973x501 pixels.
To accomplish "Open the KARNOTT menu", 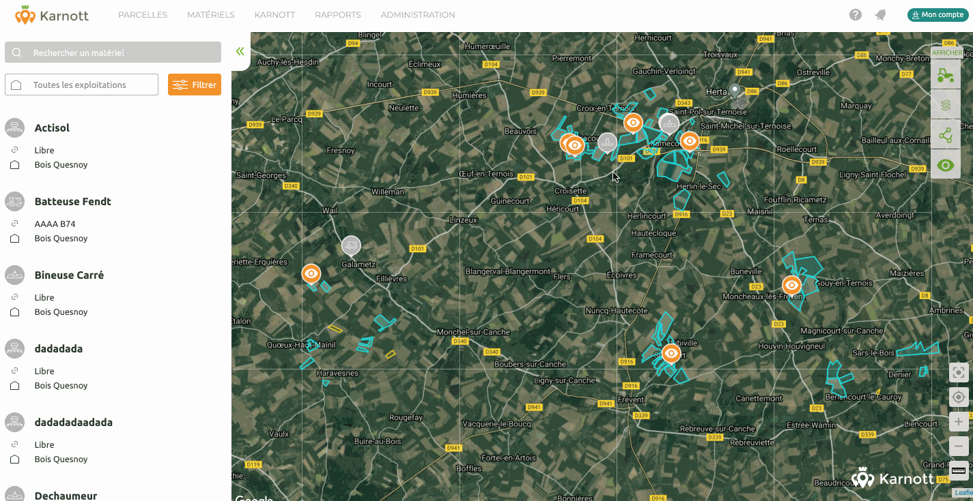I will (x=274, y=15).
